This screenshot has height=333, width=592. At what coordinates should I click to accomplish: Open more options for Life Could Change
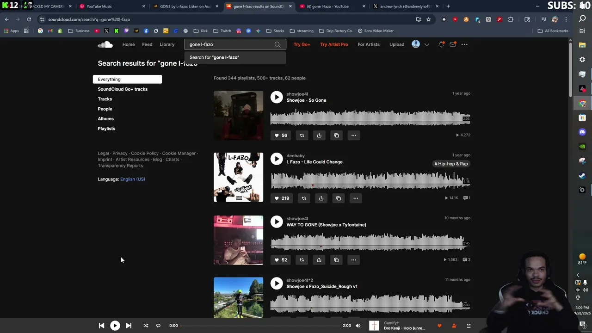pos(356,198)
